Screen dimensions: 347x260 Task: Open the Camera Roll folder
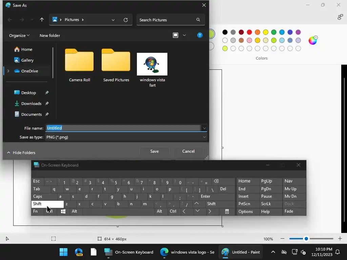(x=79, y=65)
